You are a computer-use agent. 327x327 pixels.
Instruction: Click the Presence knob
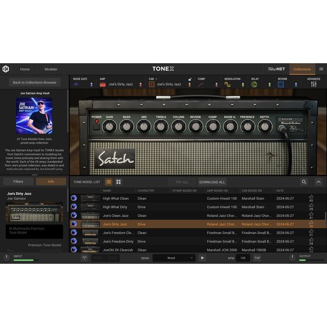(x=247, y=126)
